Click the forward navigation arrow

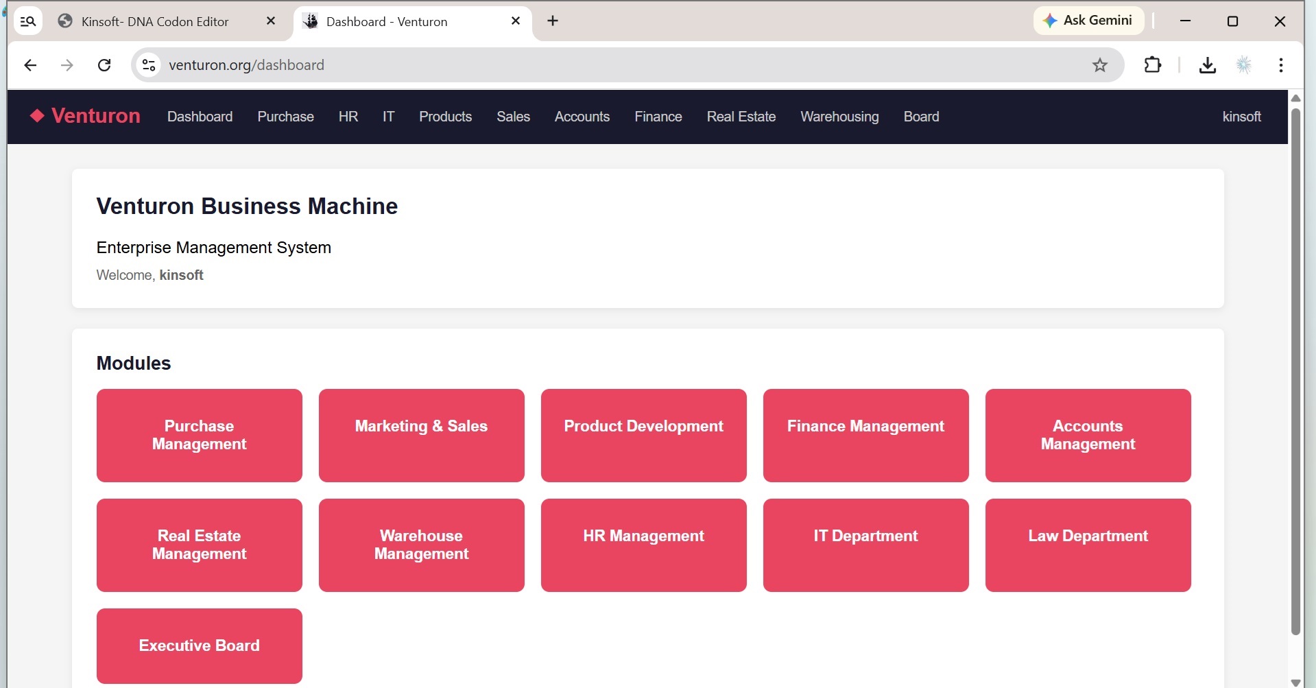67,65
